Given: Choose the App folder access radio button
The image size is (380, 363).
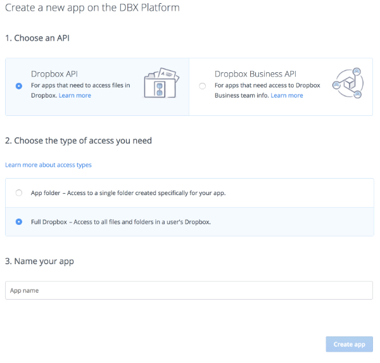Looking at the screenshot, I should click(x=19, y=193).
